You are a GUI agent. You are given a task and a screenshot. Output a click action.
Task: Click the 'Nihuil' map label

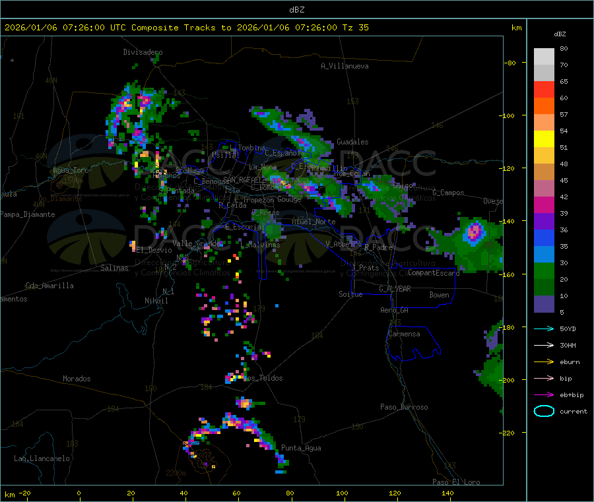(156, 301)
